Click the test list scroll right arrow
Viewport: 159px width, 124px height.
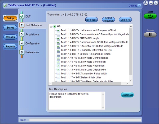[x=127, y=83]
